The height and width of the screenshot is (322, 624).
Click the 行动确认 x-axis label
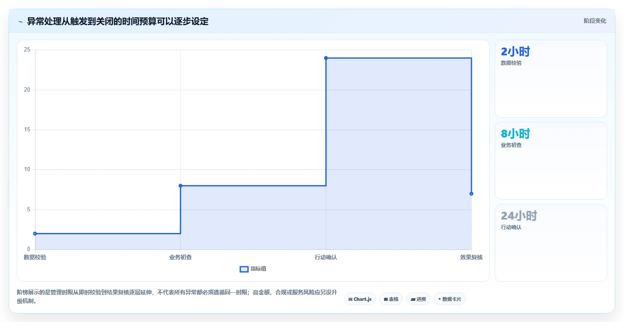coord(326,257)
